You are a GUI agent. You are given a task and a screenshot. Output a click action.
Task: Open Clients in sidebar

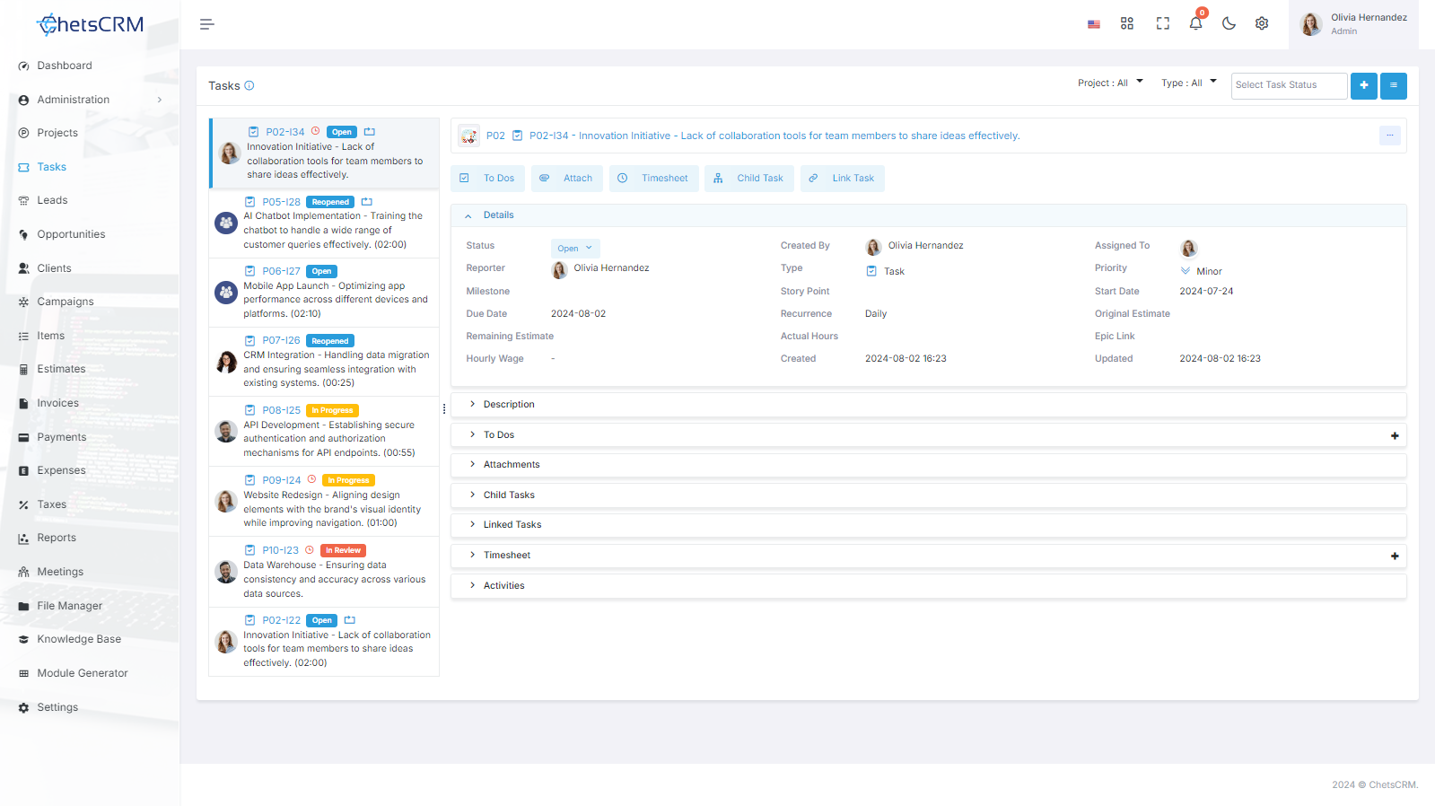pos(54,268)
